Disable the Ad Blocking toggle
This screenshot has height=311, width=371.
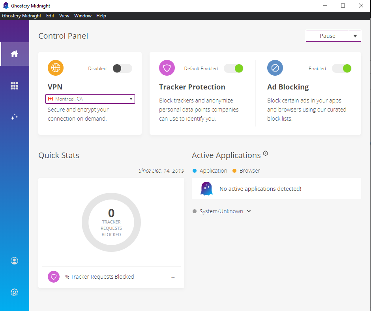click(341, 68)
